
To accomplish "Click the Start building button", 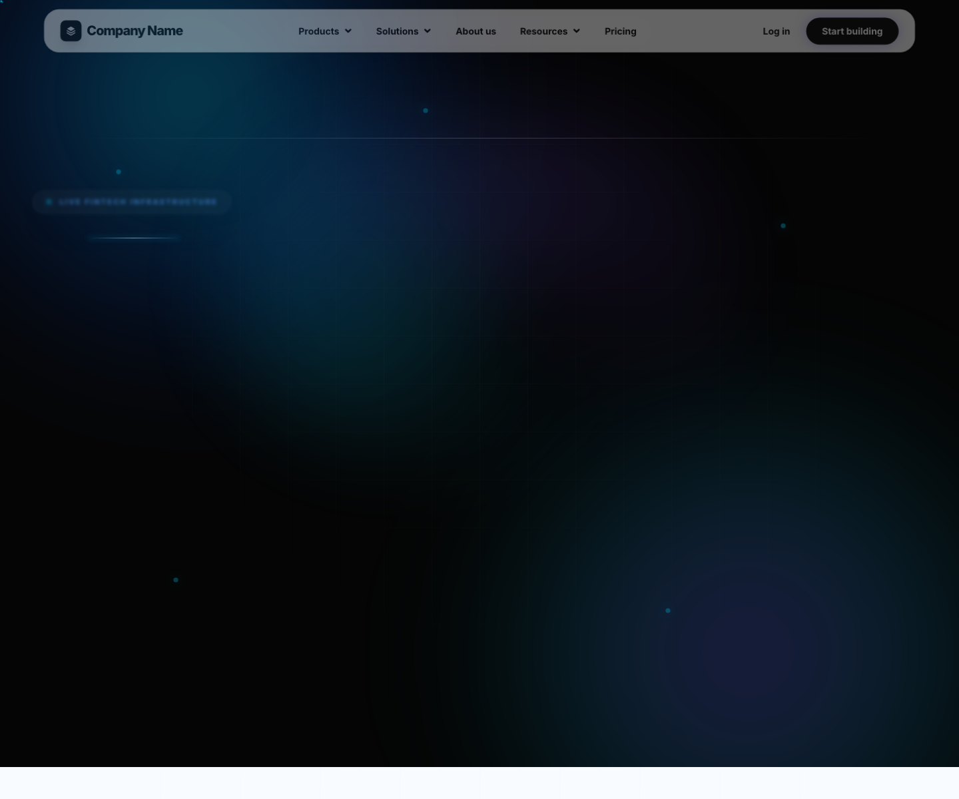I will tap(852, 31).
